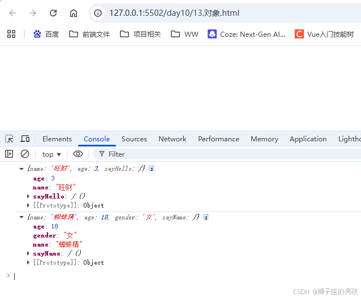Select the name: "旺财" property row

coord(54,187)
